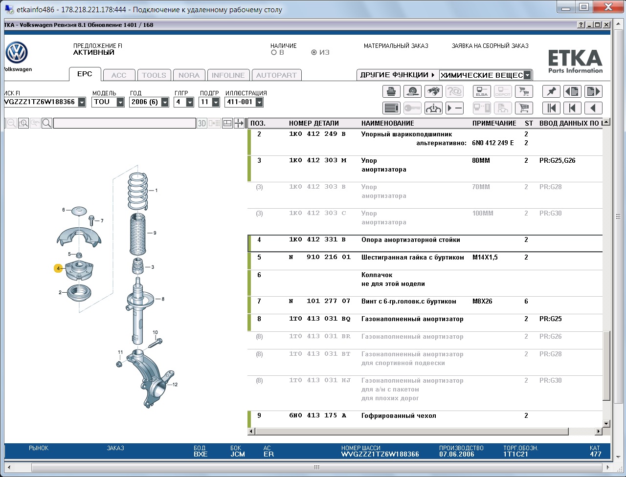Open the ГОД 2006 (6) dropdown
Image resolution: width=626 pixels, height=477 pixels.
click(165, 102)
